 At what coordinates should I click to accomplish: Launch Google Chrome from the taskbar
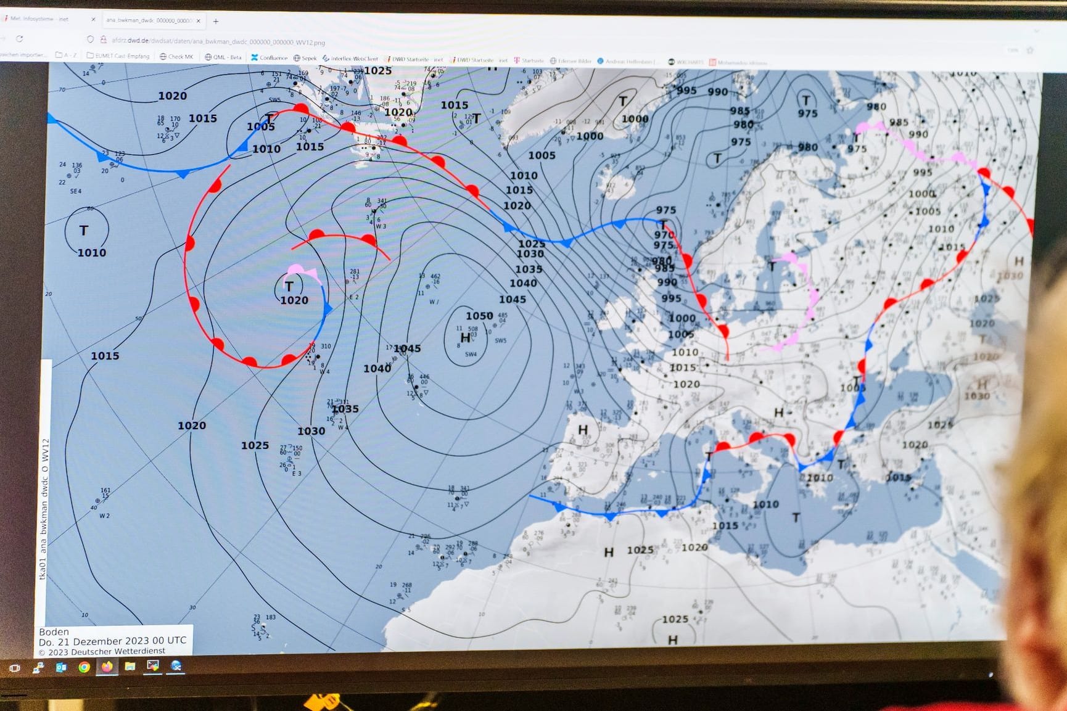pyautogui.click(x=84, y=667)
